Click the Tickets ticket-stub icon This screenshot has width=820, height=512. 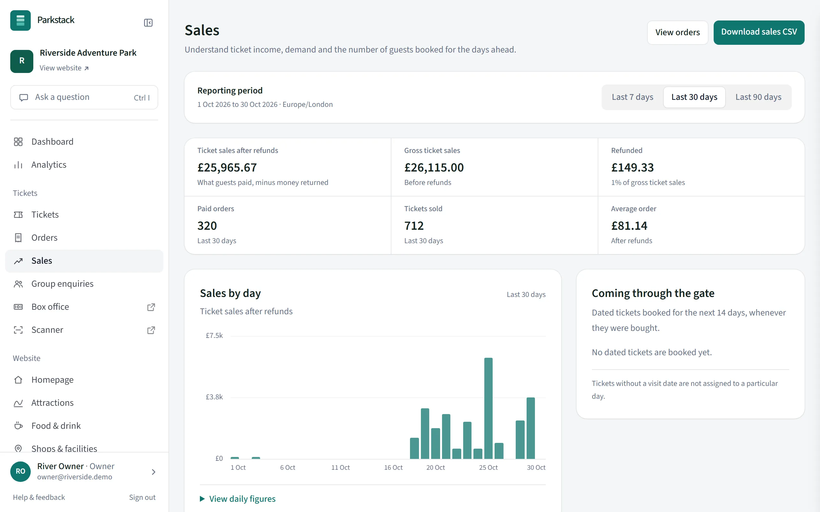(x=18, y=215)
